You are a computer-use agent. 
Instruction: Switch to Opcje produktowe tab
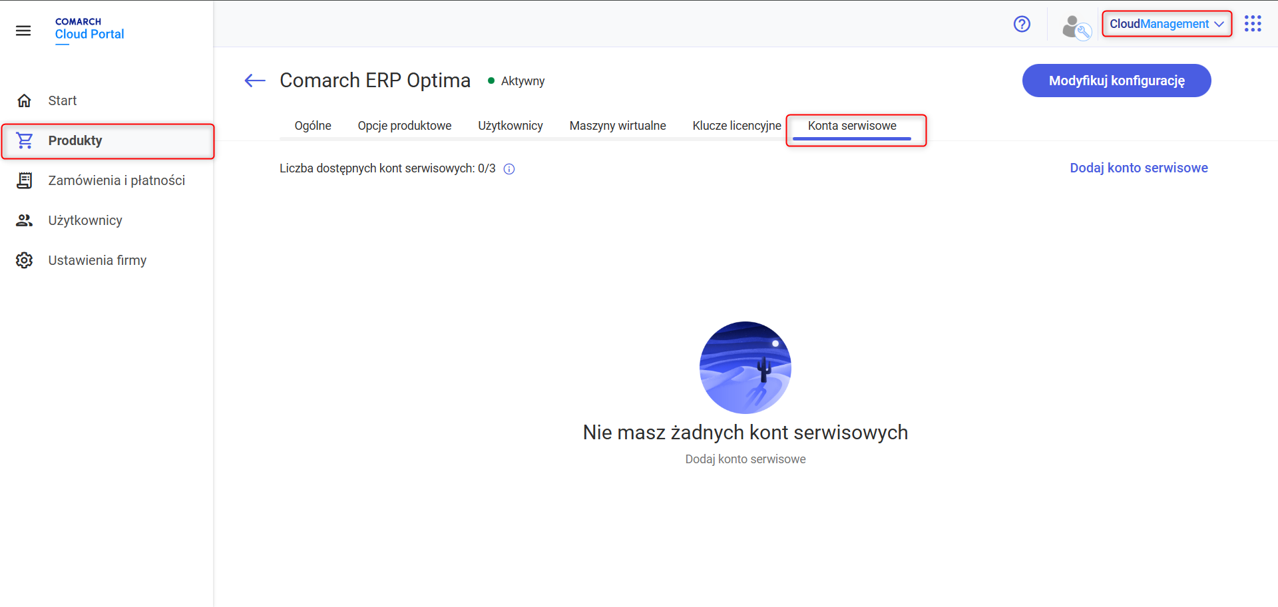[x=404, y=126]
